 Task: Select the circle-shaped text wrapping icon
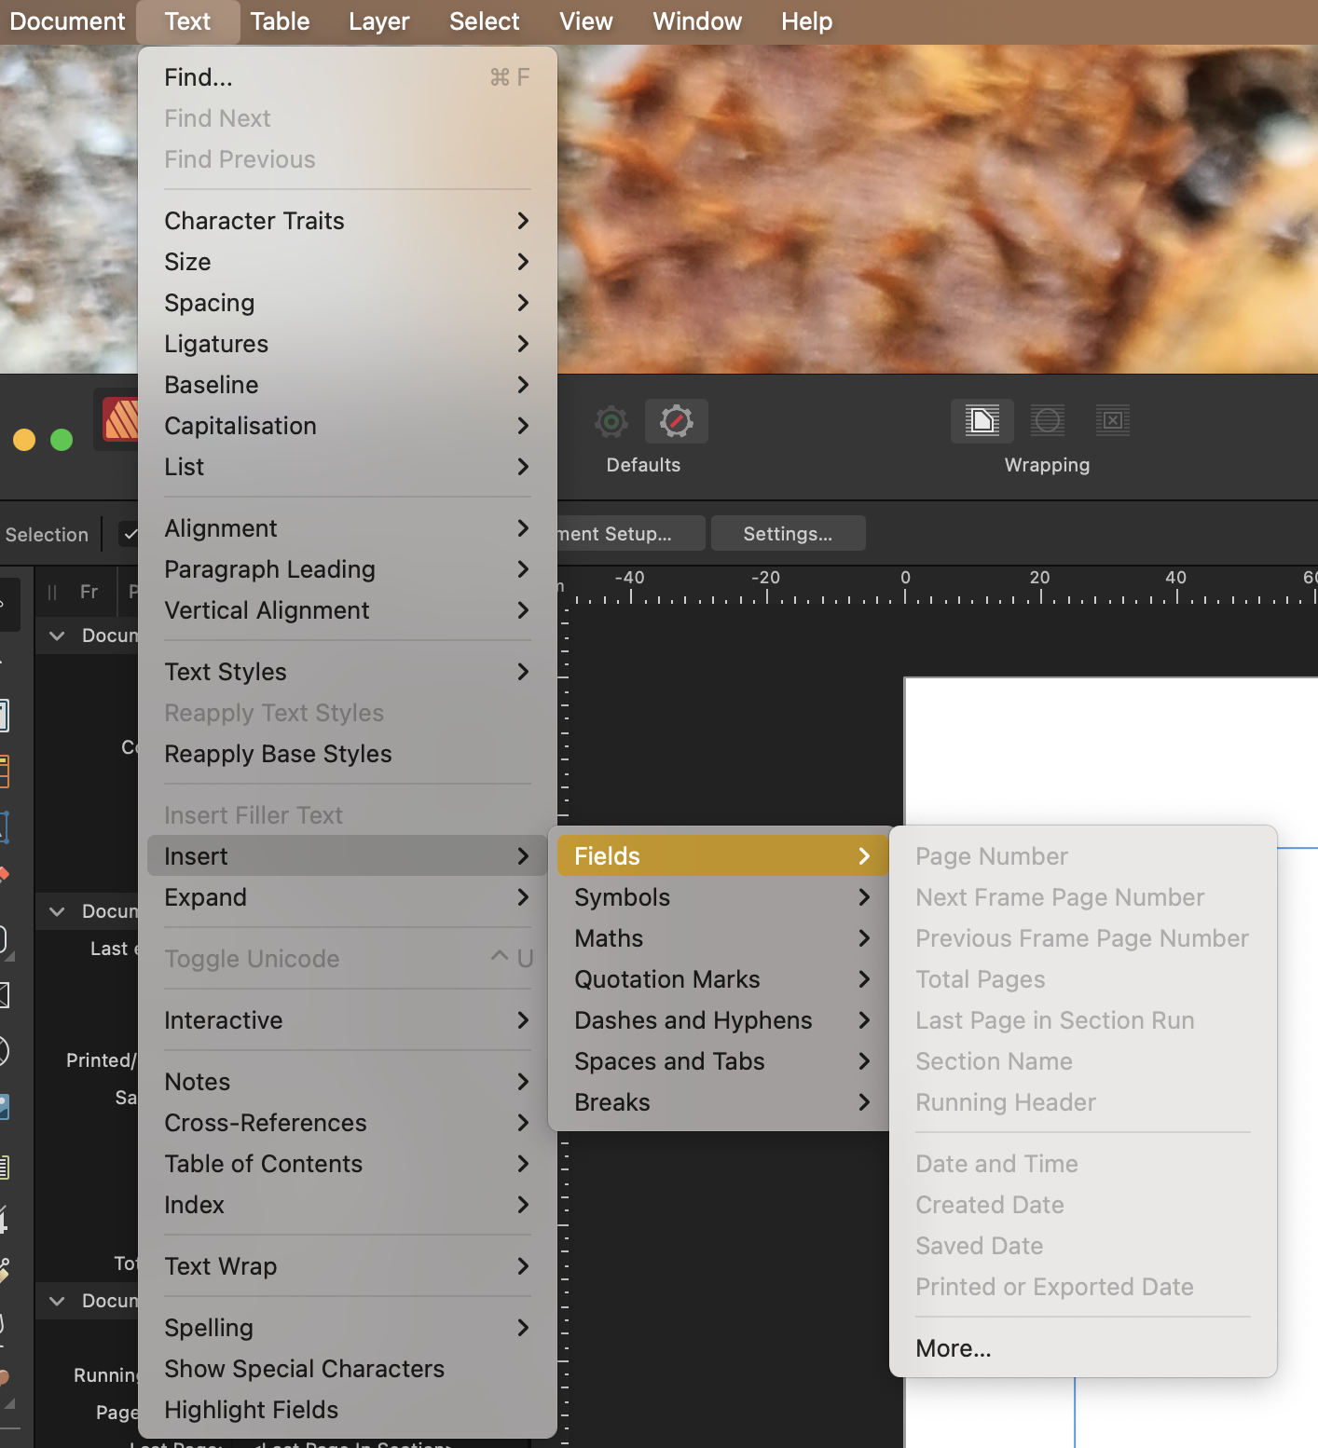click(x=1047, y=421)
